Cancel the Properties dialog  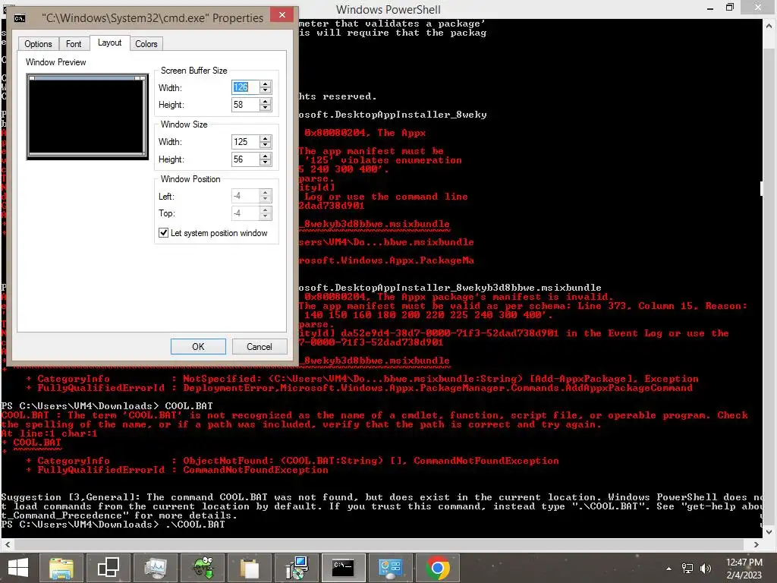click(260, 346)
